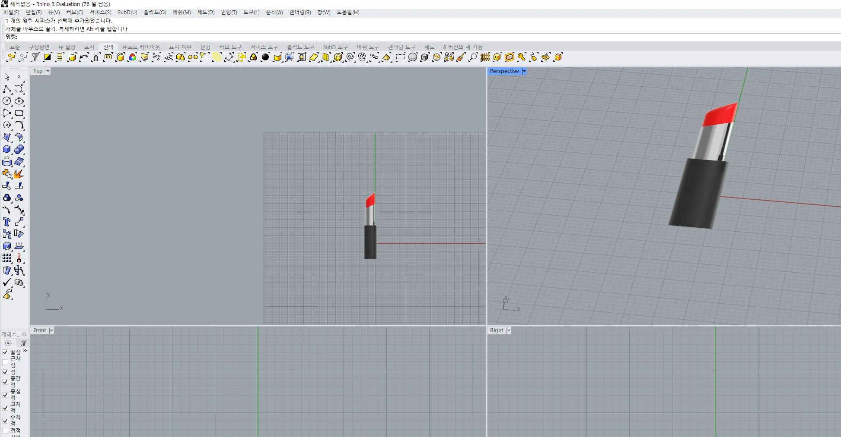Click the paintbrush selection icon in toolbar
The image size is (841, 437).
(x=461, y=57)
